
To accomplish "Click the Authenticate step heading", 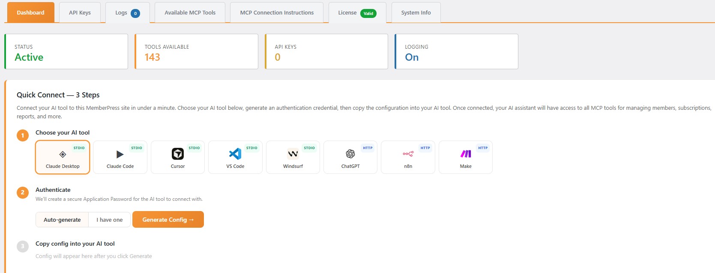I will 53,190.
